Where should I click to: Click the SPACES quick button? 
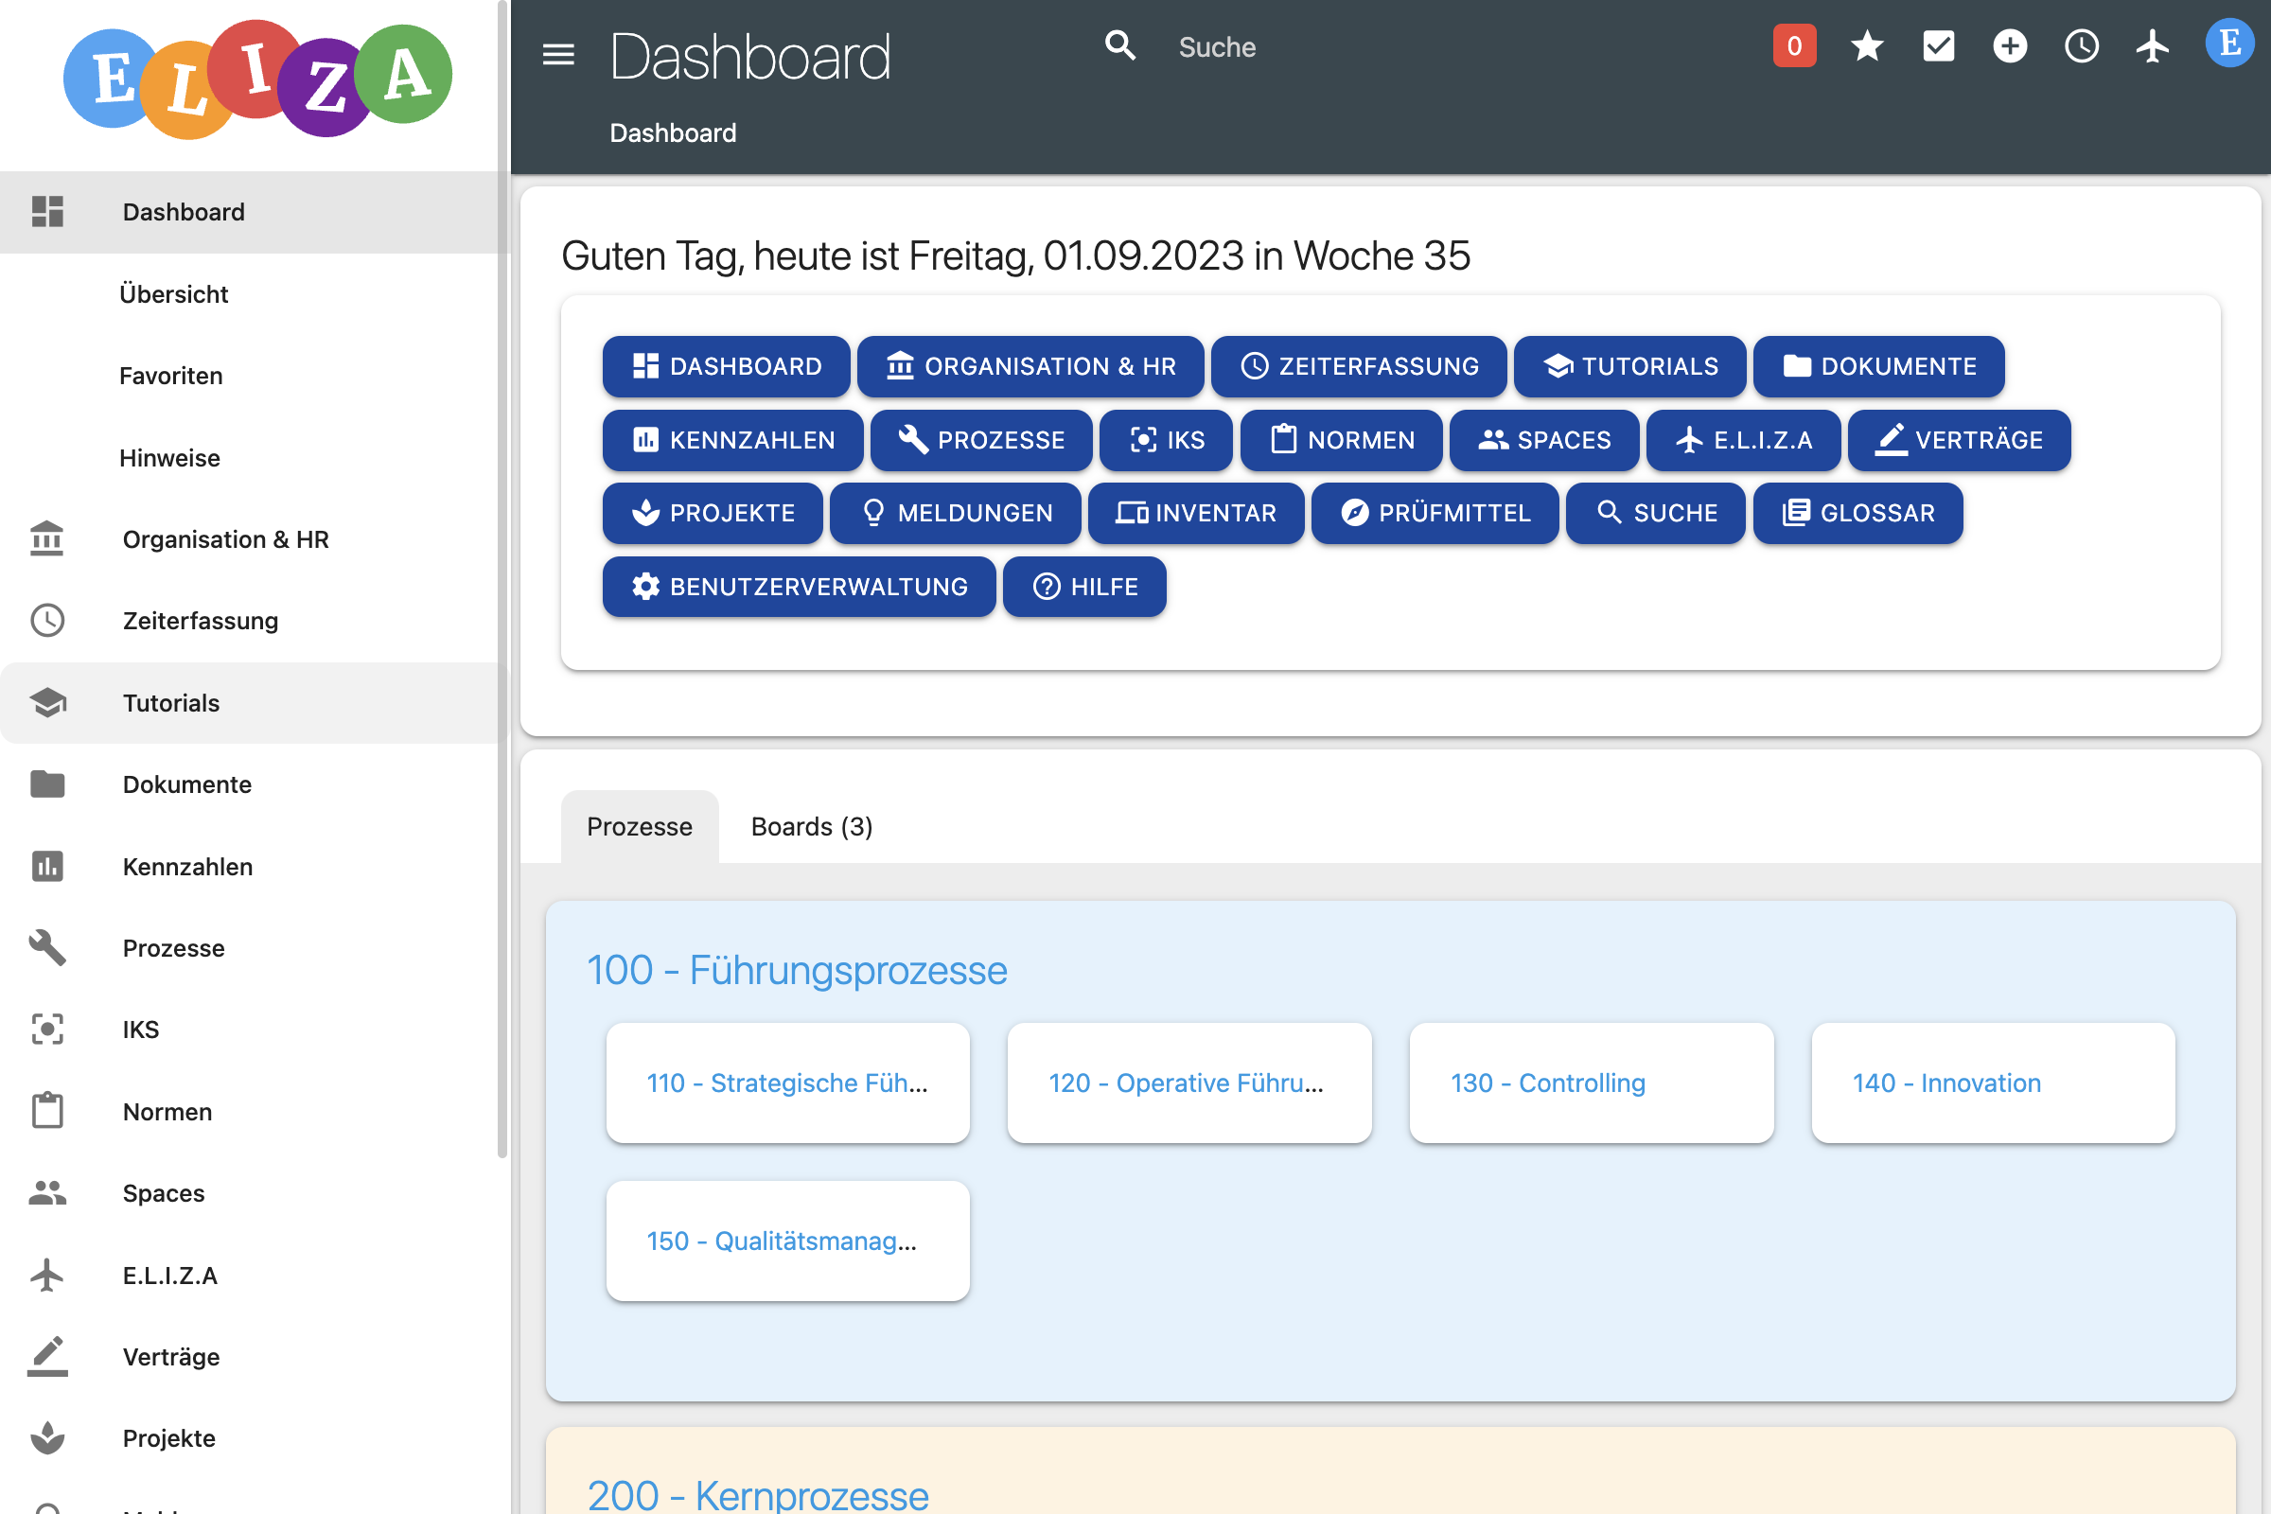(x=1544, y=440)
